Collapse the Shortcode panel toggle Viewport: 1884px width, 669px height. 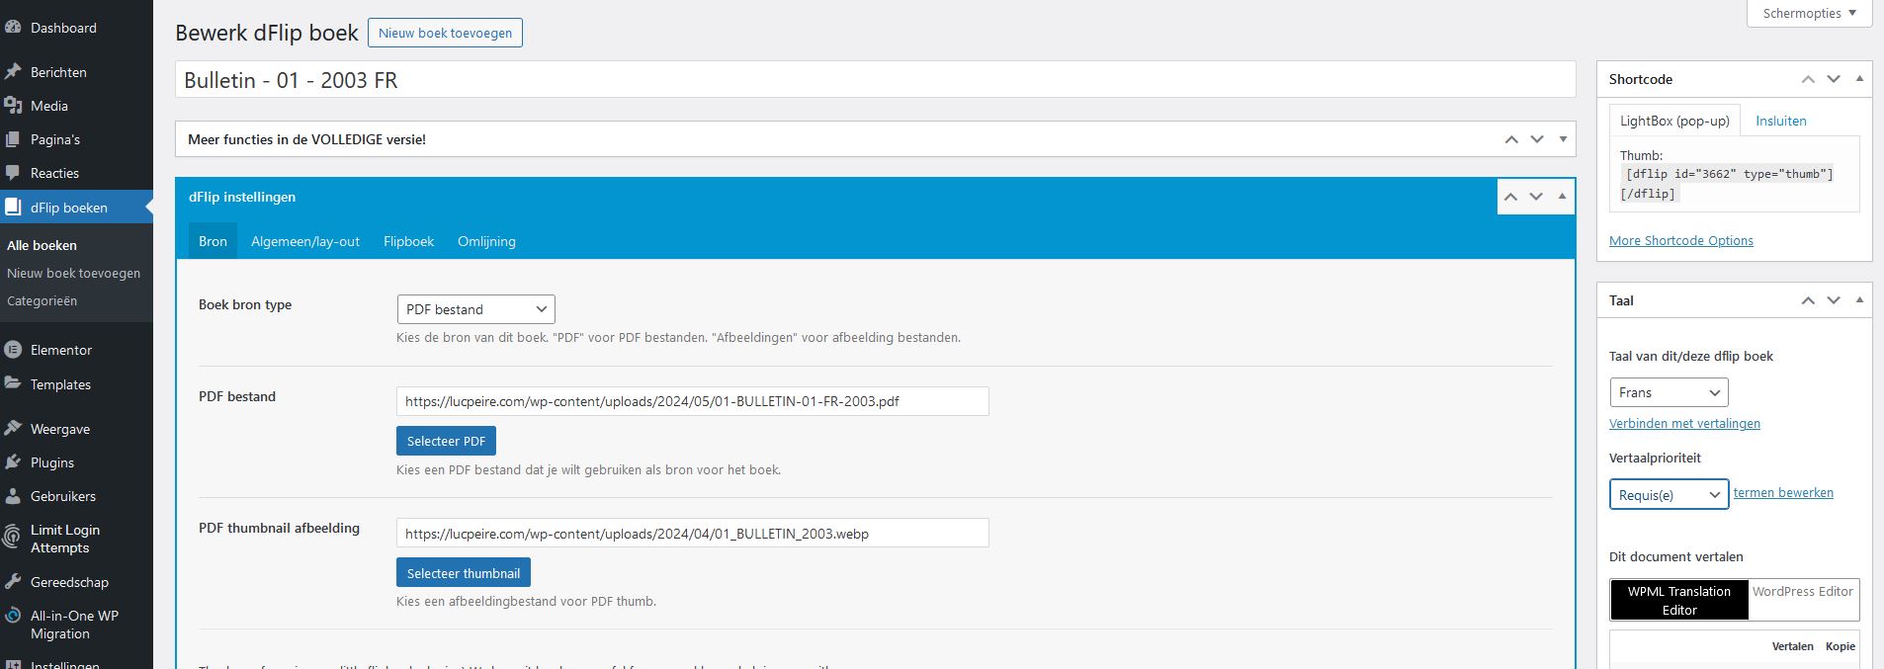tap(1859, 79)
